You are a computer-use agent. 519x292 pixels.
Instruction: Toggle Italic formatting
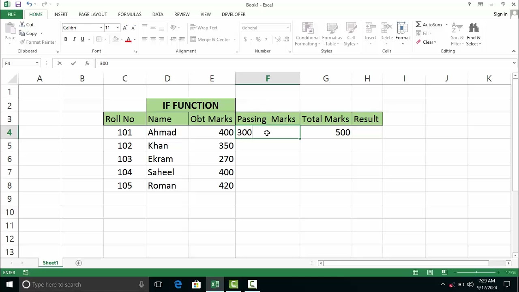[74, 39]
